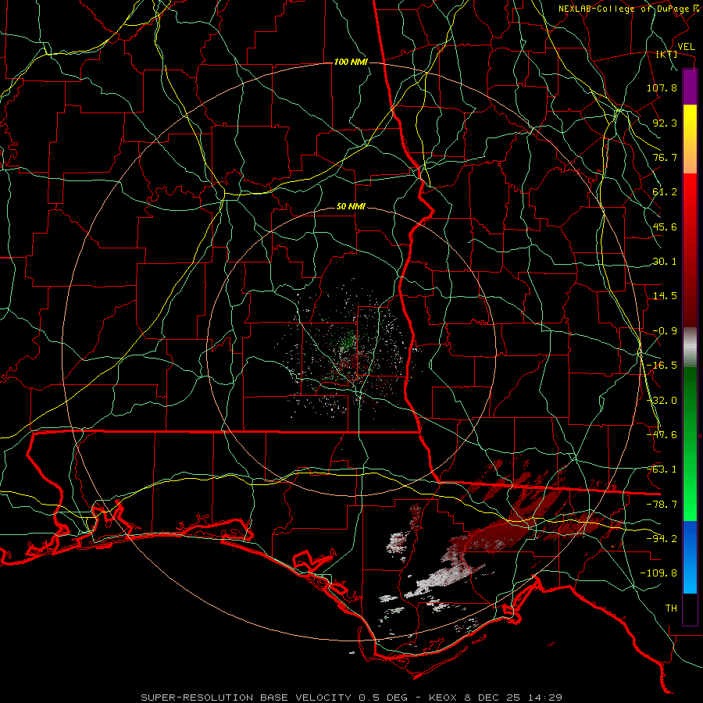Image resolution: width=703 pixels, height=703 pixels.
Task: Pick the blue segment of velocity scale
Action: tap(690, 557)
